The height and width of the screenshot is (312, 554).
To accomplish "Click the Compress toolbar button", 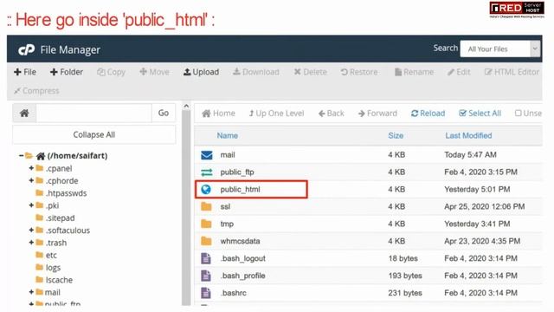I will pos(36,91).
